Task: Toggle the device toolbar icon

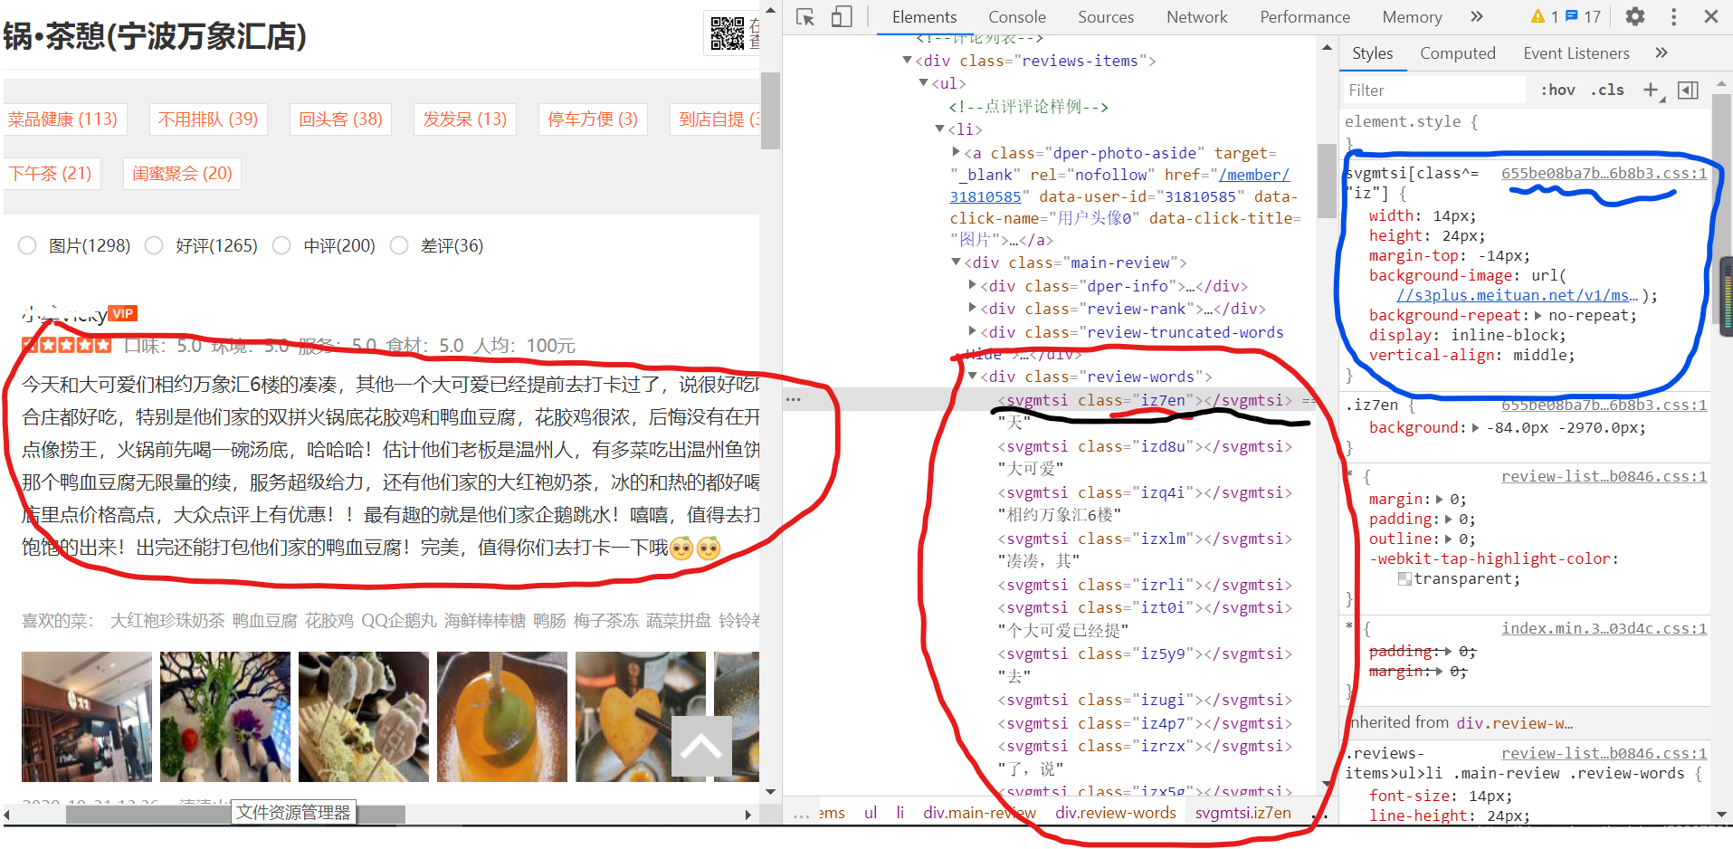Action: point(842,17)
